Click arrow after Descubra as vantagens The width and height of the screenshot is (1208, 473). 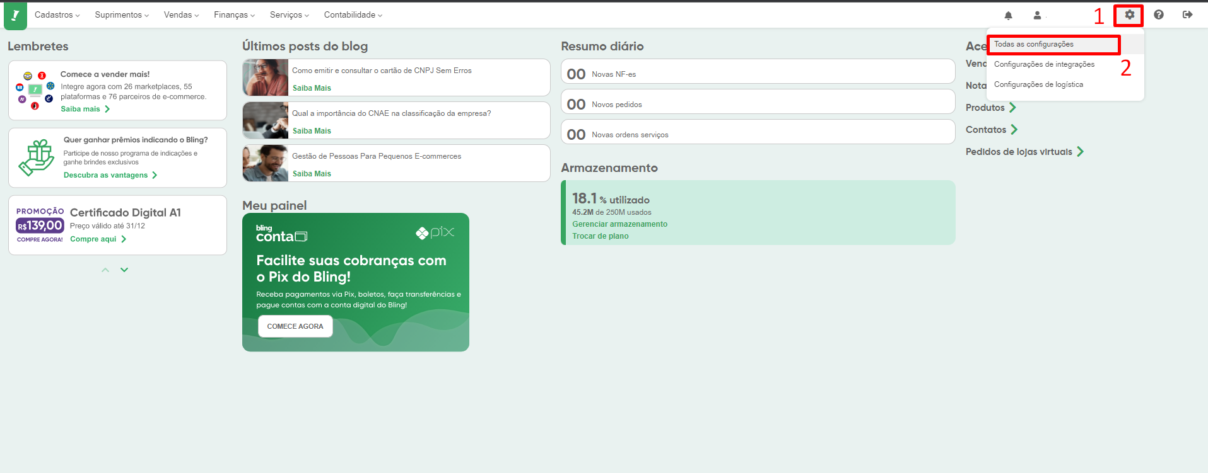(155, 175)
